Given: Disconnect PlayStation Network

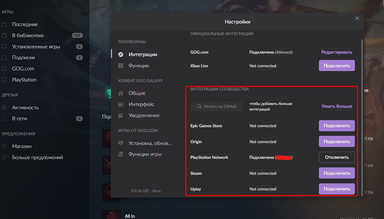Looking at the screenshot, I should click(x=337, y=157).
